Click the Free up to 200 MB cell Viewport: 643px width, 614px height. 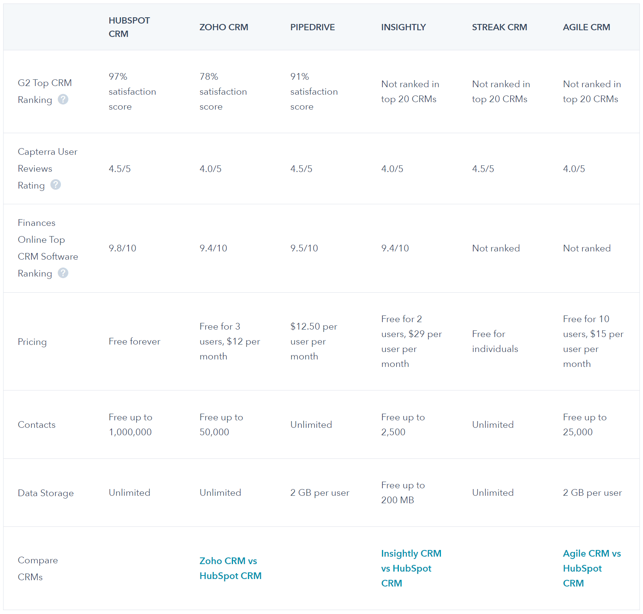(x=403, y=492)
